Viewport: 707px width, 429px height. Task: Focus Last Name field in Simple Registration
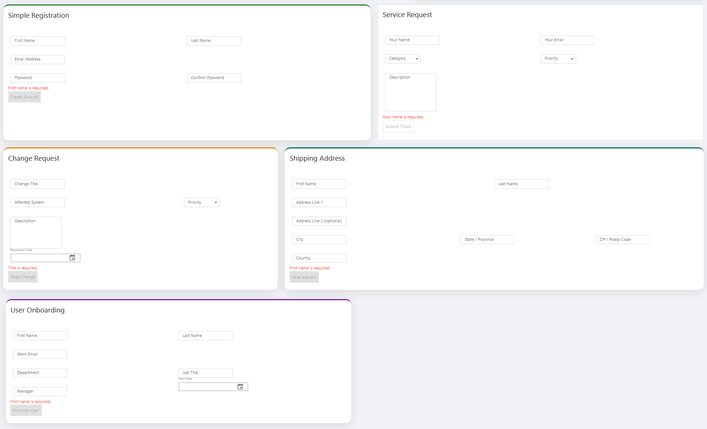point(214,41)
